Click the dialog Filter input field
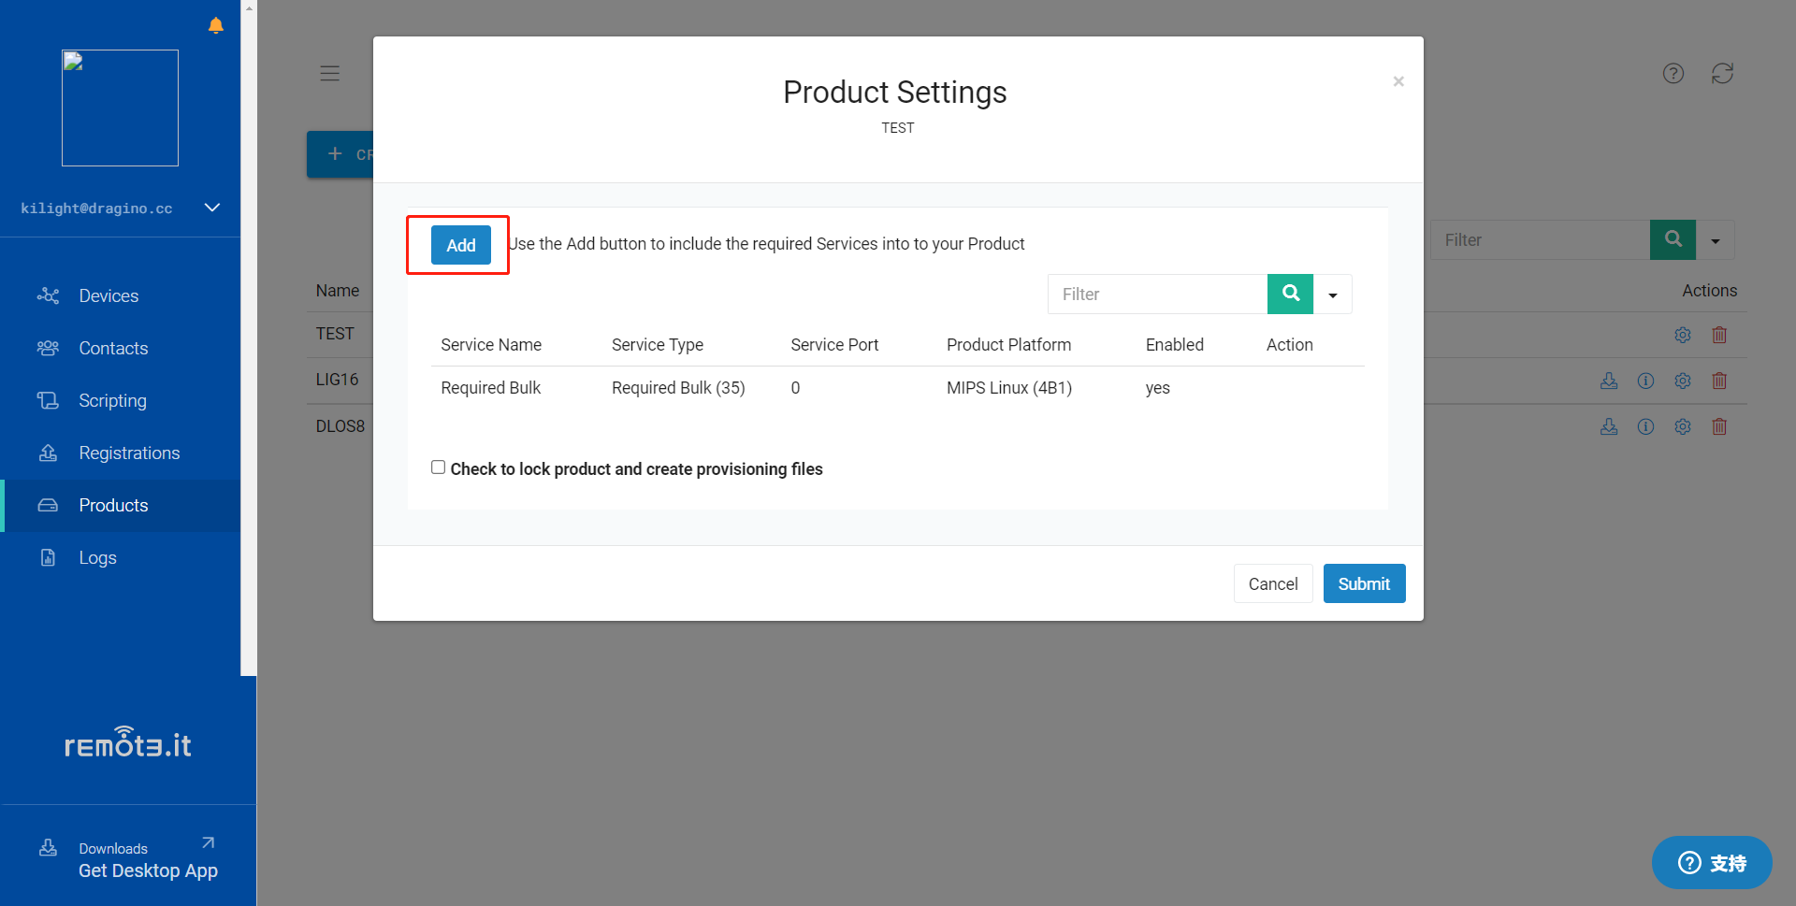The image size is (1796, 906). tap(1157, 295)
